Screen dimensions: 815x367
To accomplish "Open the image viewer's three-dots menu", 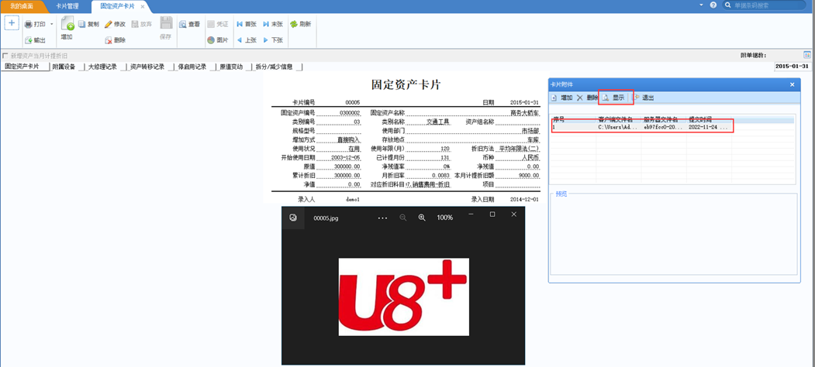I will 382,218.
